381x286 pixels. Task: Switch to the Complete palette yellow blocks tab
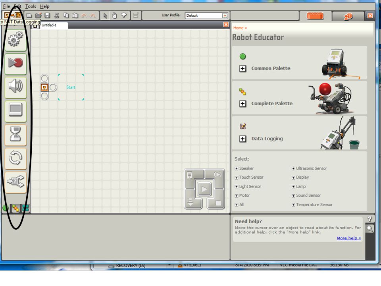point(16,208)
